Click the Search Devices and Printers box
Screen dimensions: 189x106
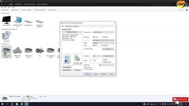tap(166, 4)
